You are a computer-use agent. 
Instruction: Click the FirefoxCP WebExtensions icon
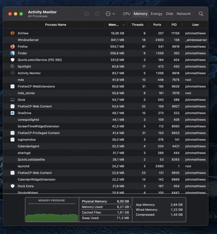(12, 86)
